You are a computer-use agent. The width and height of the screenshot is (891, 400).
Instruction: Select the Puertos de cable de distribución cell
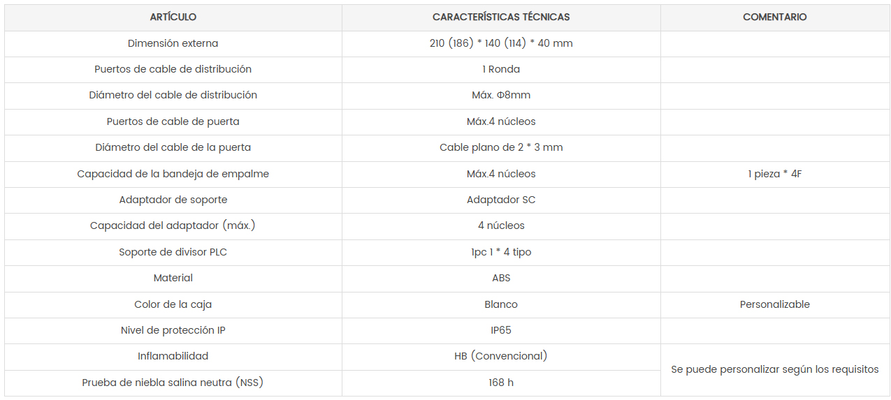tap(173, 69)
